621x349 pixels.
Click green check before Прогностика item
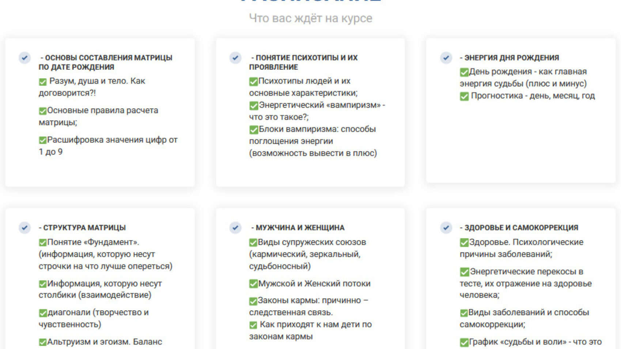(x=464, y=96)
